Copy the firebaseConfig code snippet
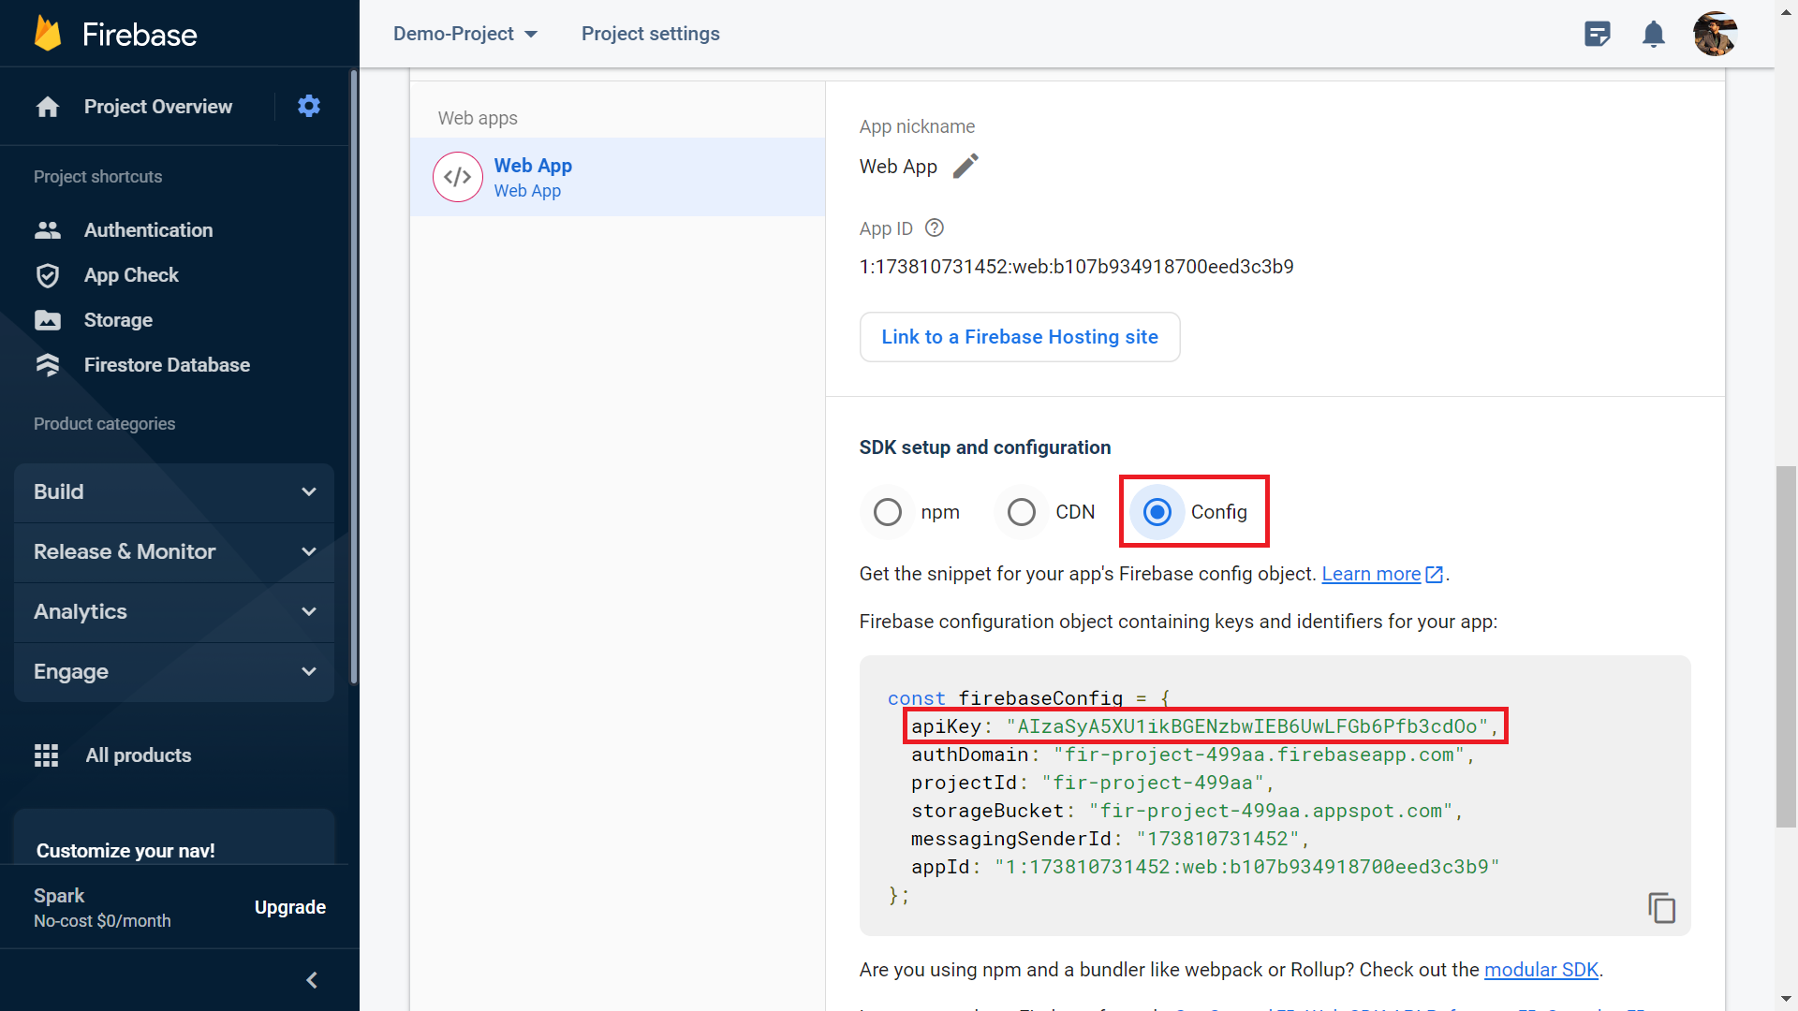 coord(1661,907)
